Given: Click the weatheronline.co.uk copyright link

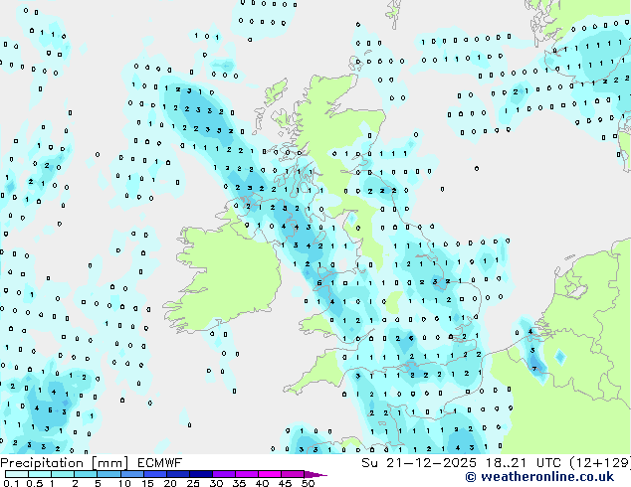Looking at the screenshot, I should tap(539, 477).
